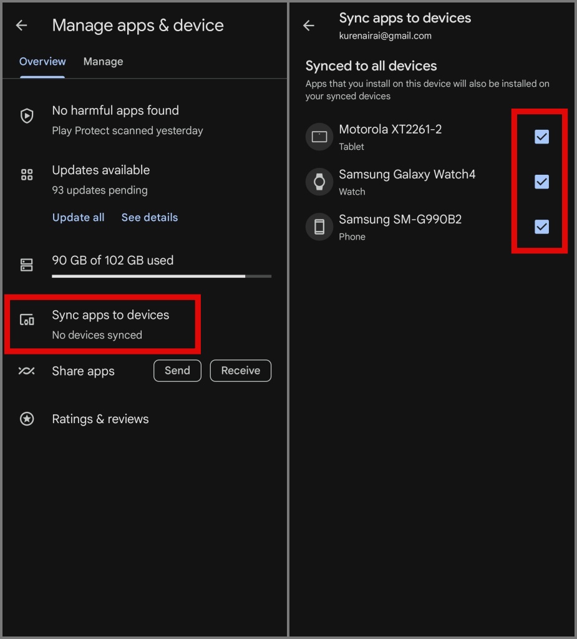Tap the Send button

[177, 371]
